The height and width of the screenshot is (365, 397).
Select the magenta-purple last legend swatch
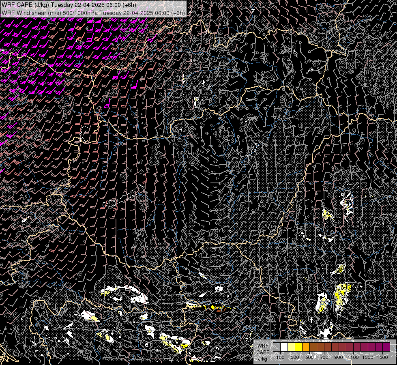[386, 347]
